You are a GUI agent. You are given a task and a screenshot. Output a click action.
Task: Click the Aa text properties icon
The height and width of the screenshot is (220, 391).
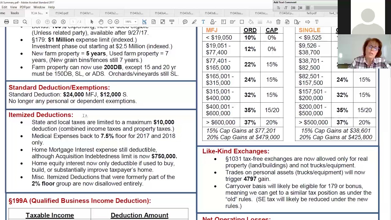click(x=269, y=22)
